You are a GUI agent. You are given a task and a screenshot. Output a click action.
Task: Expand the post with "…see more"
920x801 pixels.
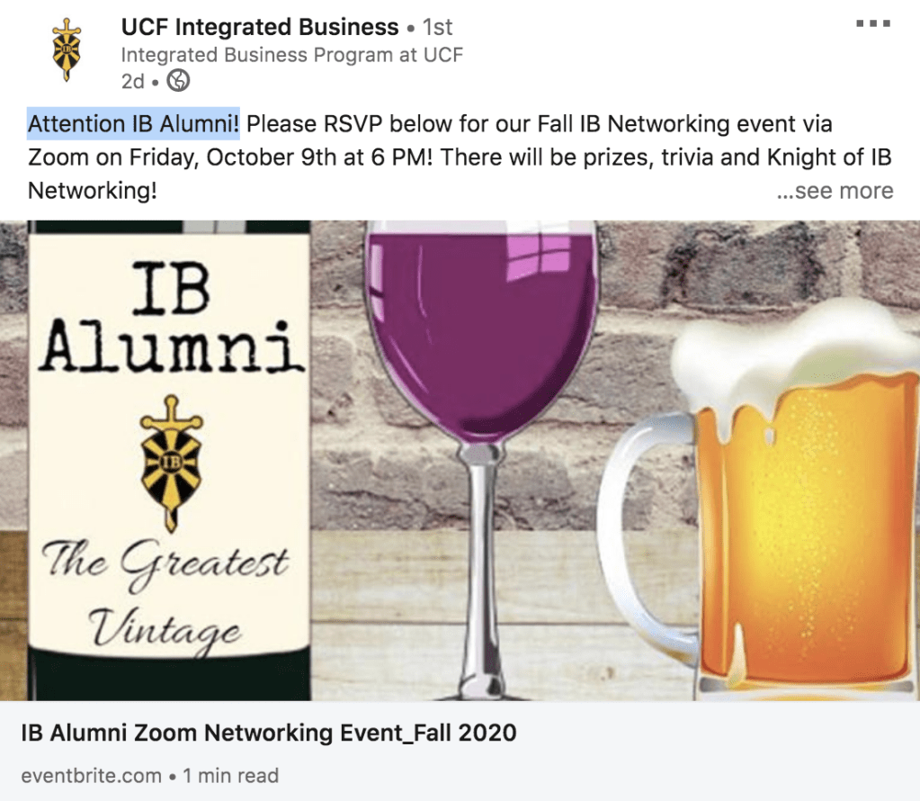pos(835,191)
